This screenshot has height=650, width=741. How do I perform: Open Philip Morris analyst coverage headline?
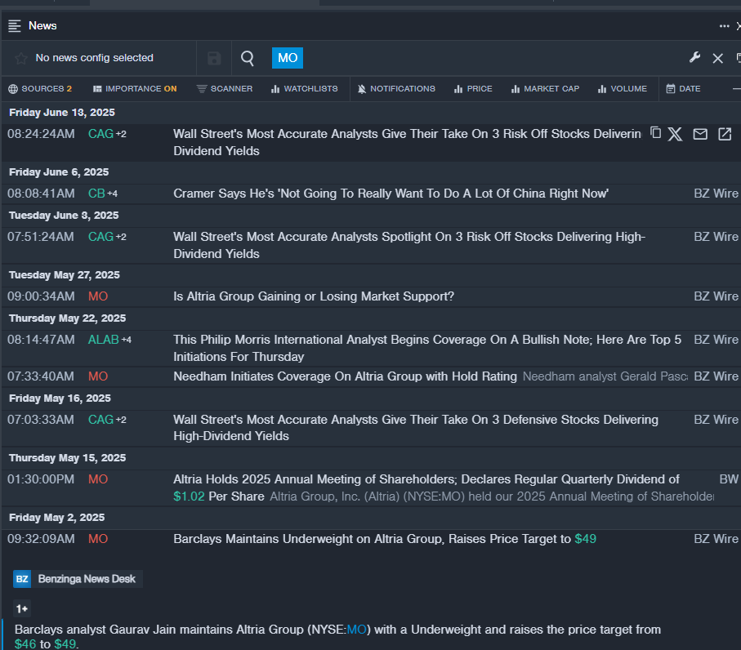[x=427, y=348]
